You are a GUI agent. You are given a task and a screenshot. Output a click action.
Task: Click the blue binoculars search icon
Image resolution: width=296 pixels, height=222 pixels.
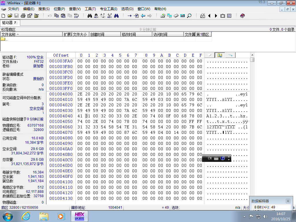[116, 16]
